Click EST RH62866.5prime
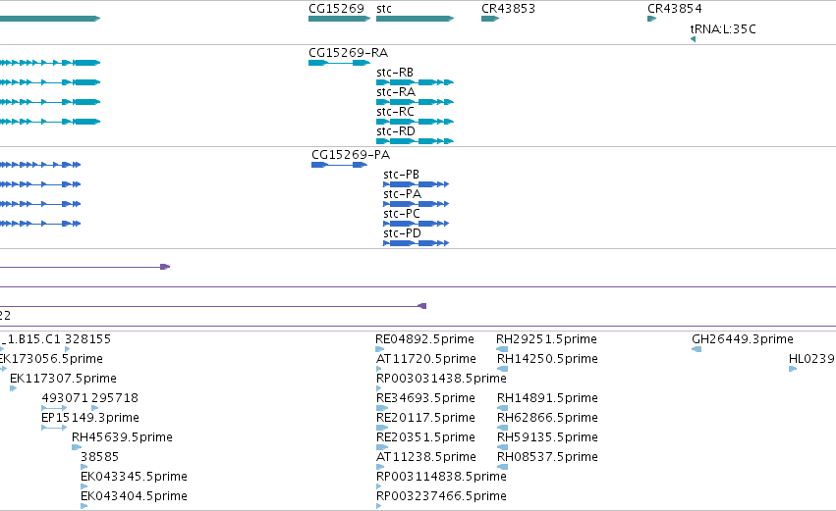This screenshot has height=511, width=836. tap(502, 428)
